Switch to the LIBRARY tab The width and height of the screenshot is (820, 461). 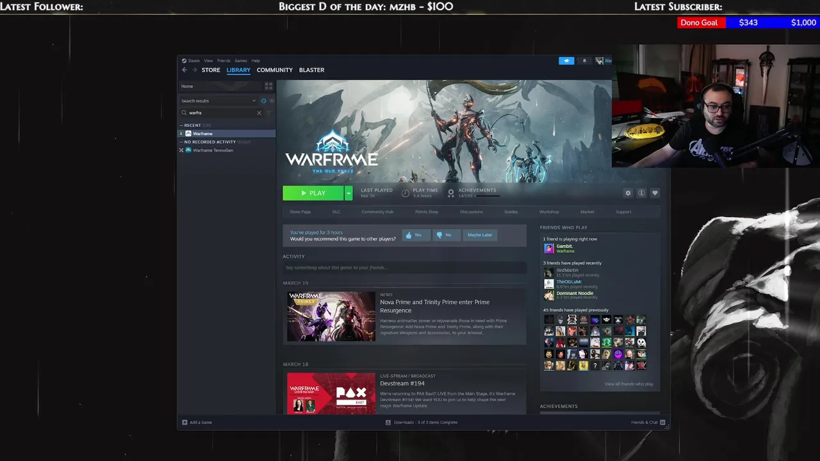(238, 70)
